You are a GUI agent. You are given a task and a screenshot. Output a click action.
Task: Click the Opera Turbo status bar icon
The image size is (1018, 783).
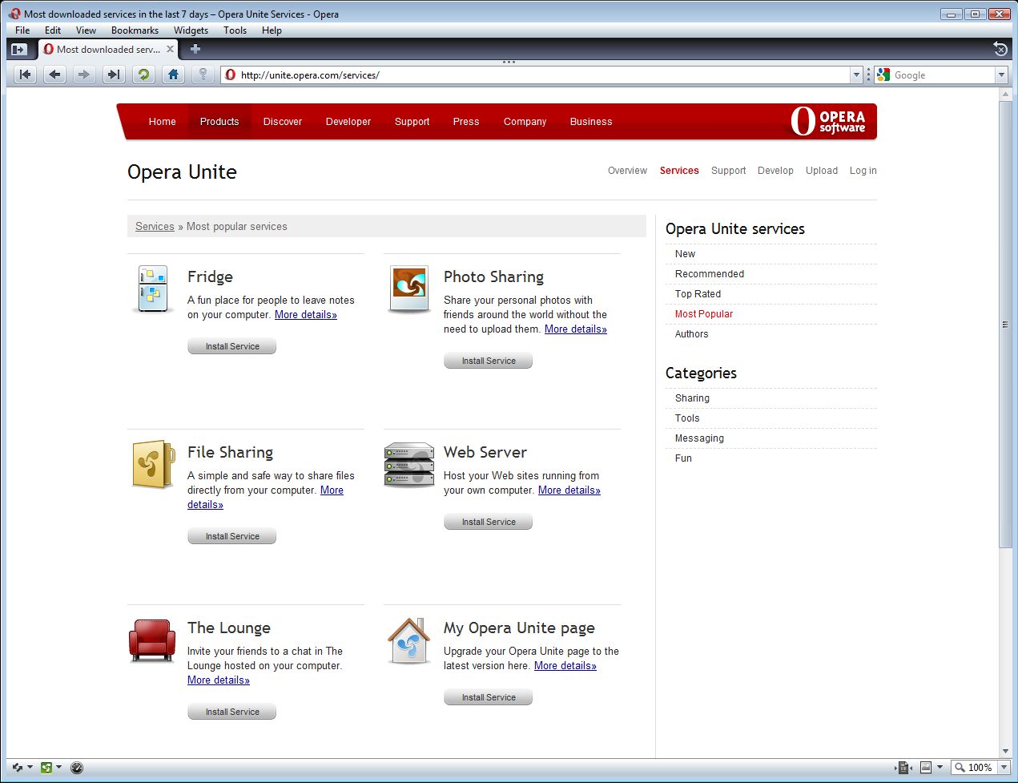point(77,767)
